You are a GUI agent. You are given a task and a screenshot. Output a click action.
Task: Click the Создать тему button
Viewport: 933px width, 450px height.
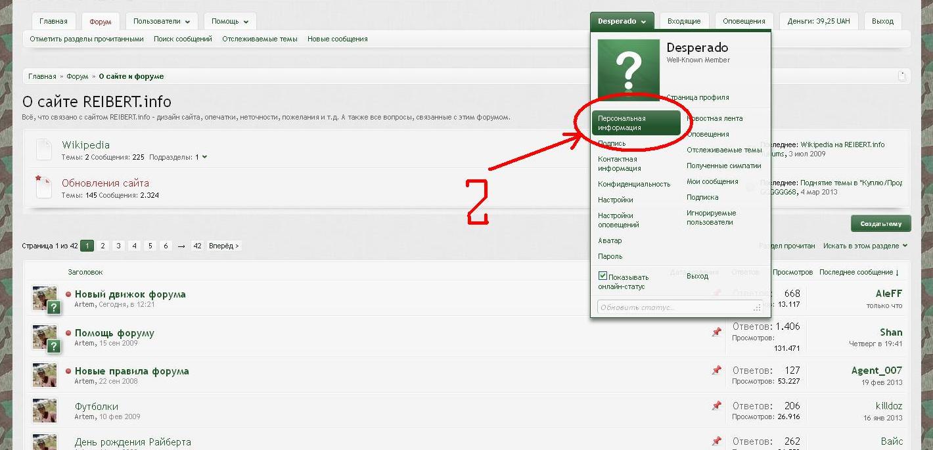click(880, 223)
